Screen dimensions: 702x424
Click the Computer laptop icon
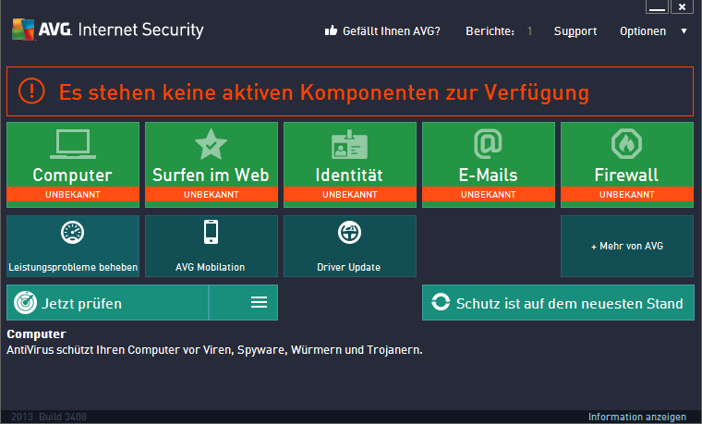point(72,143)
